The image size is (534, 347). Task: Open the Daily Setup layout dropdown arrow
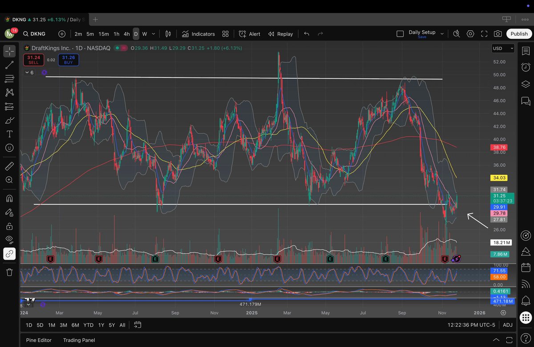(x=442, y=34)
